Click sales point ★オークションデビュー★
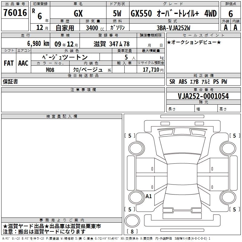 coord(194,42)
